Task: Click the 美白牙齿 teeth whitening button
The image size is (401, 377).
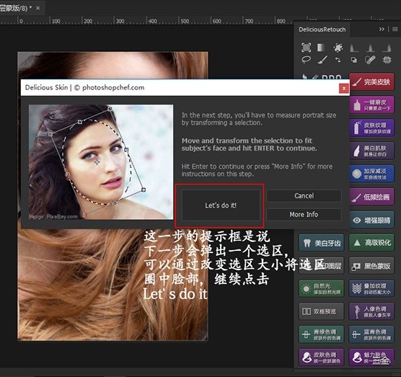Action: (322, 242)
